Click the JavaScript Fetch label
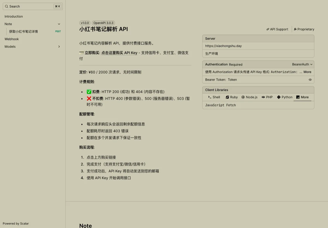Viewport: 328px width, 228px height. [x=220, y=105]
